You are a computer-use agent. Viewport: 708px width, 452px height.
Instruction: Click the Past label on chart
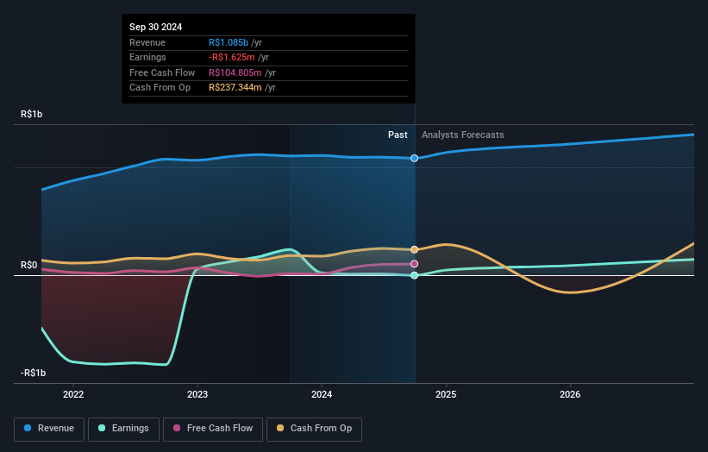398,135
